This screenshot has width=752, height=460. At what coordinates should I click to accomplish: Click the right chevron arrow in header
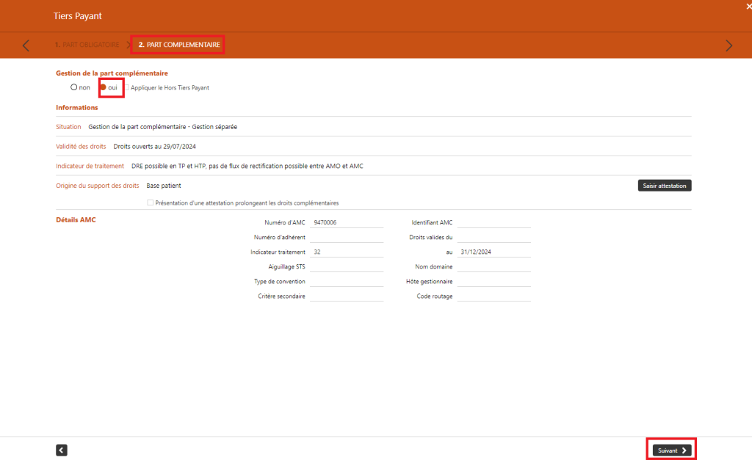point(728,45)
